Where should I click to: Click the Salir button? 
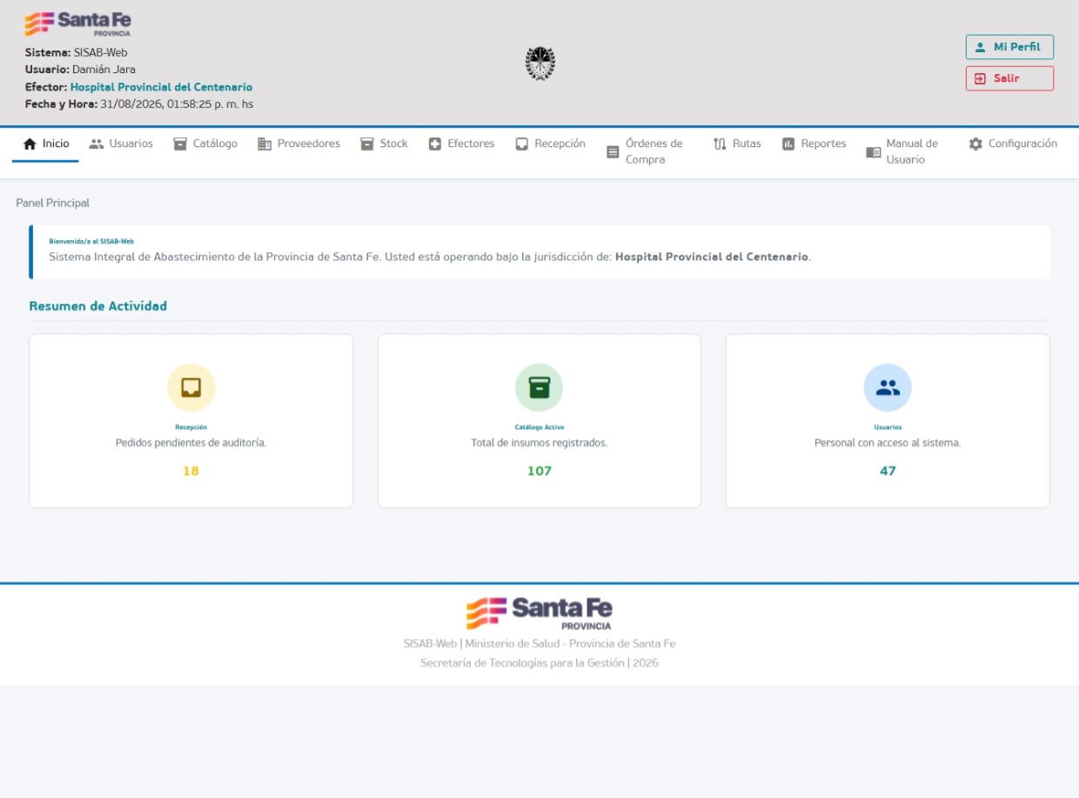1009,78
